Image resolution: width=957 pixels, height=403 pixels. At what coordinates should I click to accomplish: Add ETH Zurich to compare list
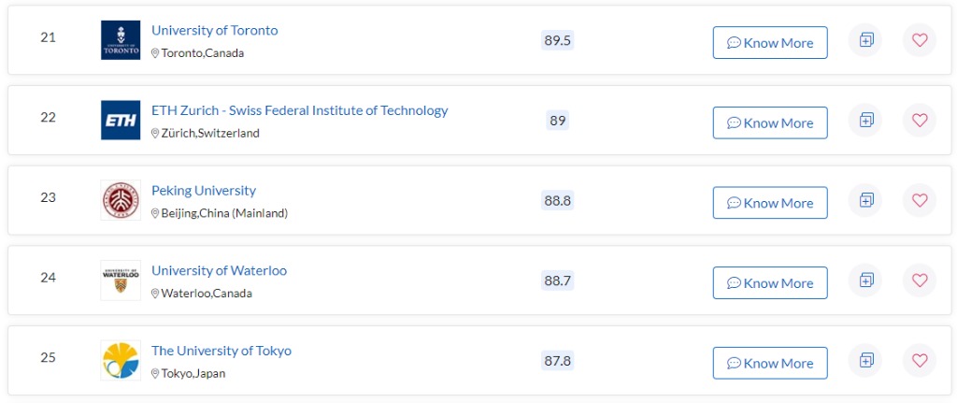pyautogui.click(x=865, y=121)
